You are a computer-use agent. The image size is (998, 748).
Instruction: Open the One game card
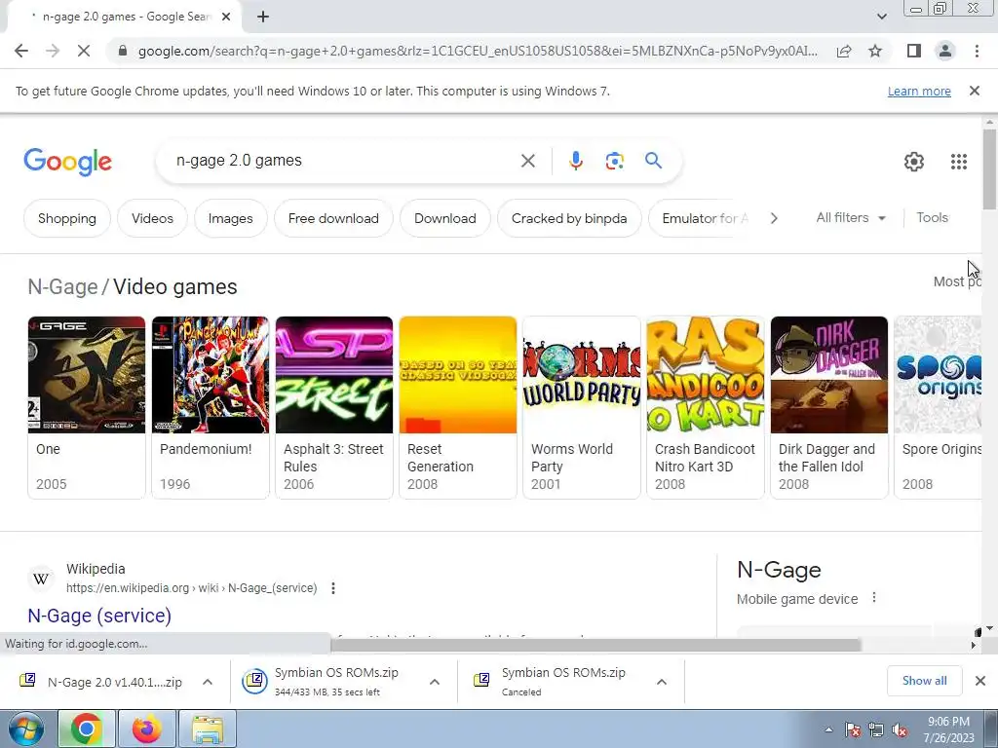coord(87,407)
